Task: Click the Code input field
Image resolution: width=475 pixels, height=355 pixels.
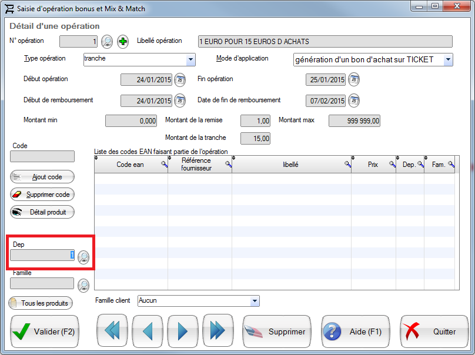Action: 42,156
